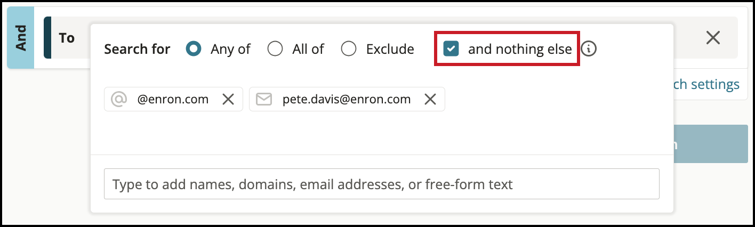
Task: Click the envelope email icon
Action: (x=264, y=99)
